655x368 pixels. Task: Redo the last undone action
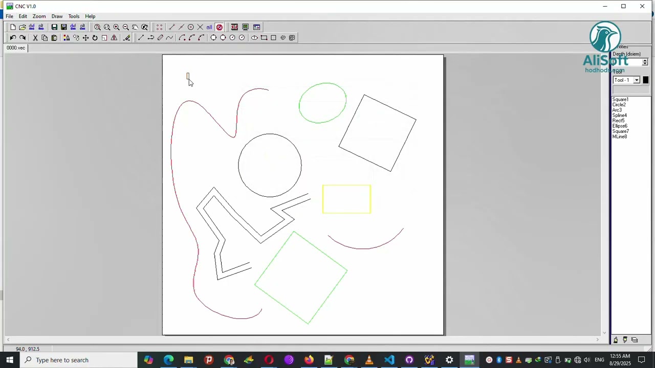tap(23, 38)
